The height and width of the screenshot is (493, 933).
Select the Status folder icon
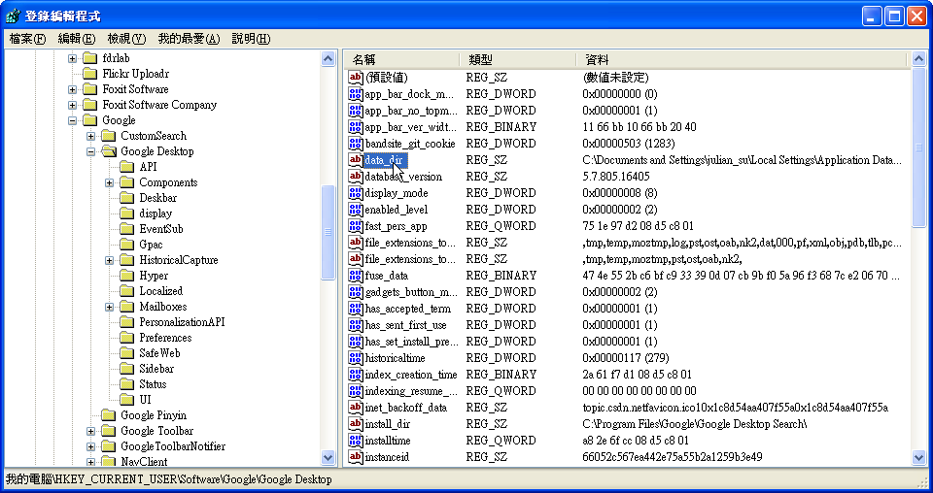(x=126, y=383)
